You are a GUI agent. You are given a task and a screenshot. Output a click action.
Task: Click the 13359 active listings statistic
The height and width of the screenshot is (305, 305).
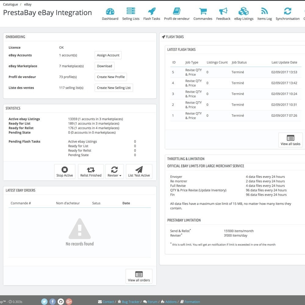95,119
